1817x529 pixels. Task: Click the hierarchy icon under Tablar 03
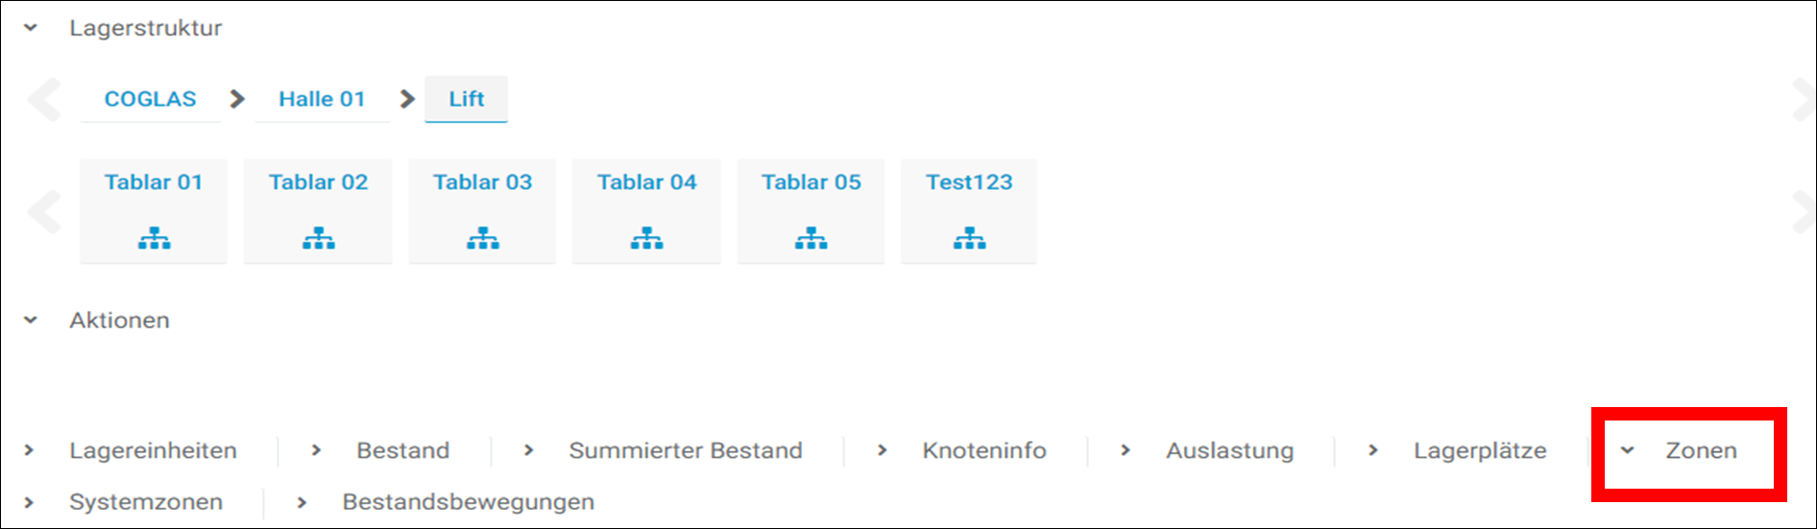point(483,238)
